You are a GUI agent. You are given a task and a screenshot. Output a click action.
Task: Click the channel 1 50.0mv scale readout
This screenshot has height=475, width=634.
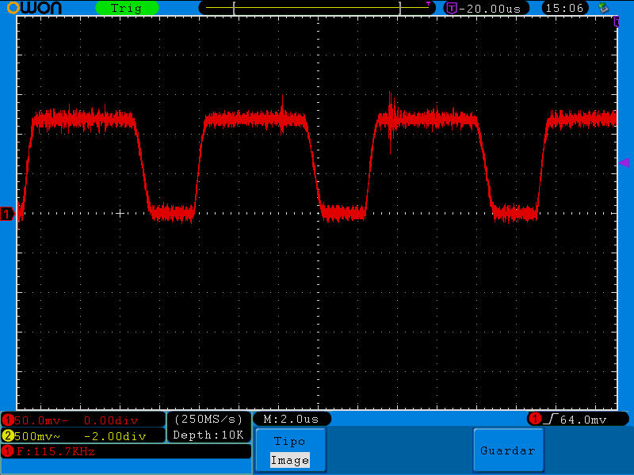tap(41, 420)
